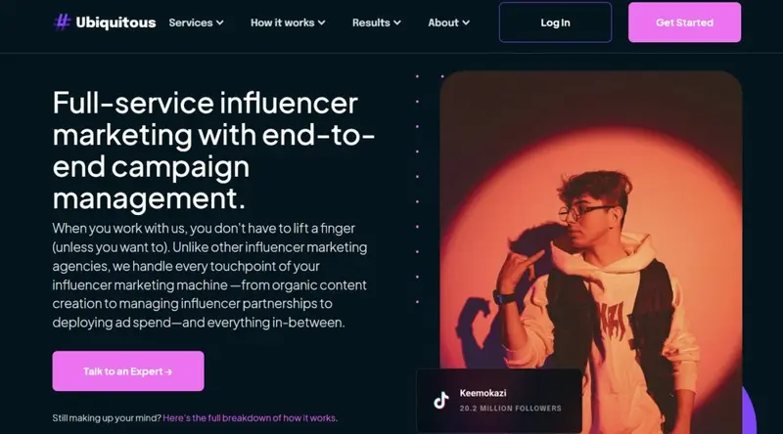783x434 pixels.
Task: Click the pink Get Started button
Action: coord(684,22)
